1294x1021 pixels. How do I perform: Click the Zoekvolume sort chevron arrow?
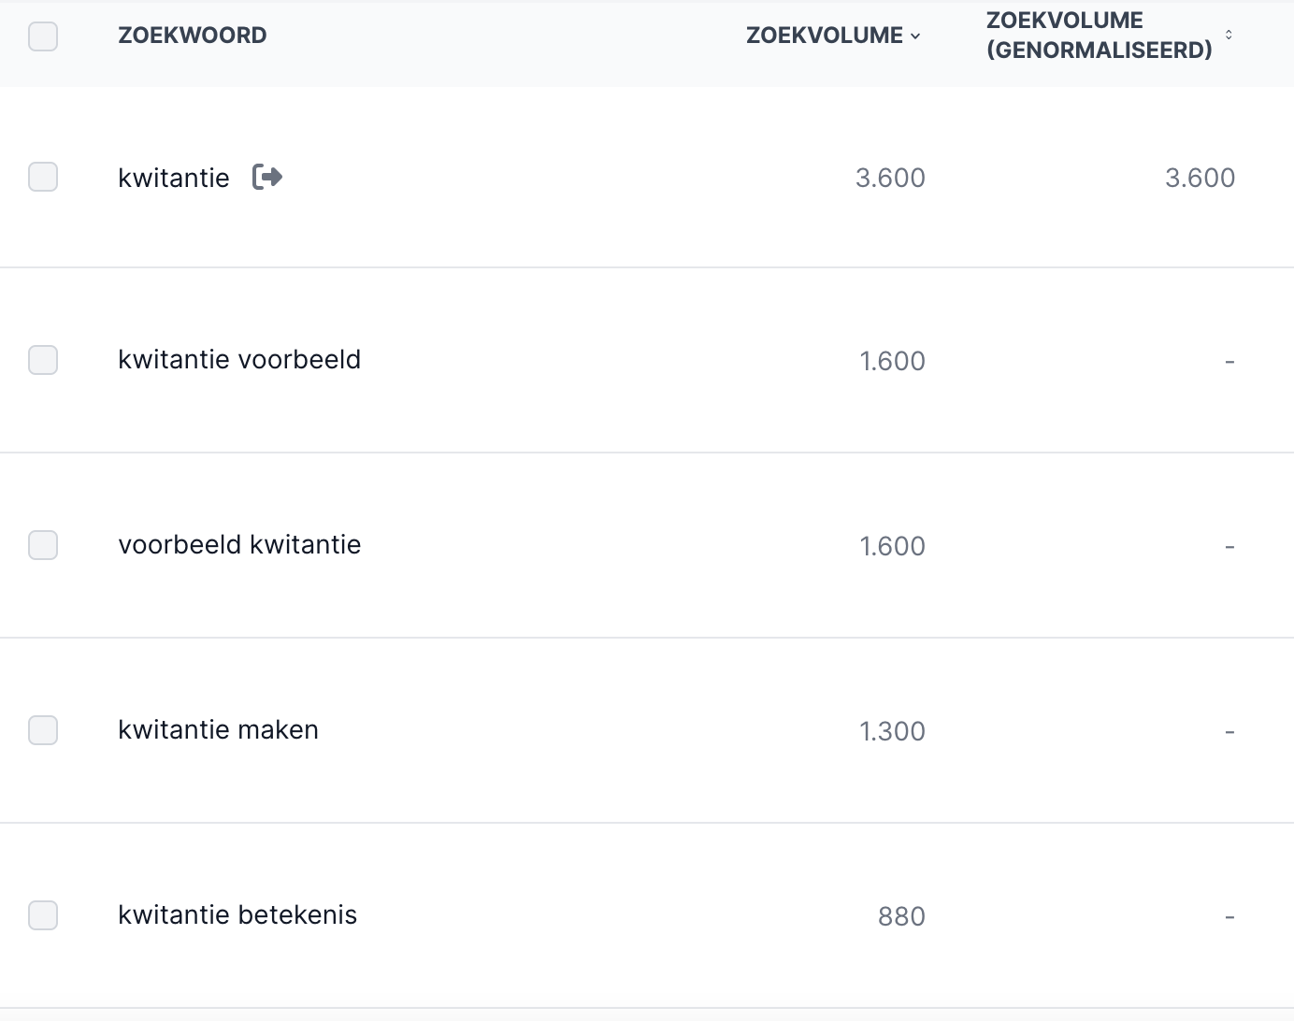pos(915,36)
